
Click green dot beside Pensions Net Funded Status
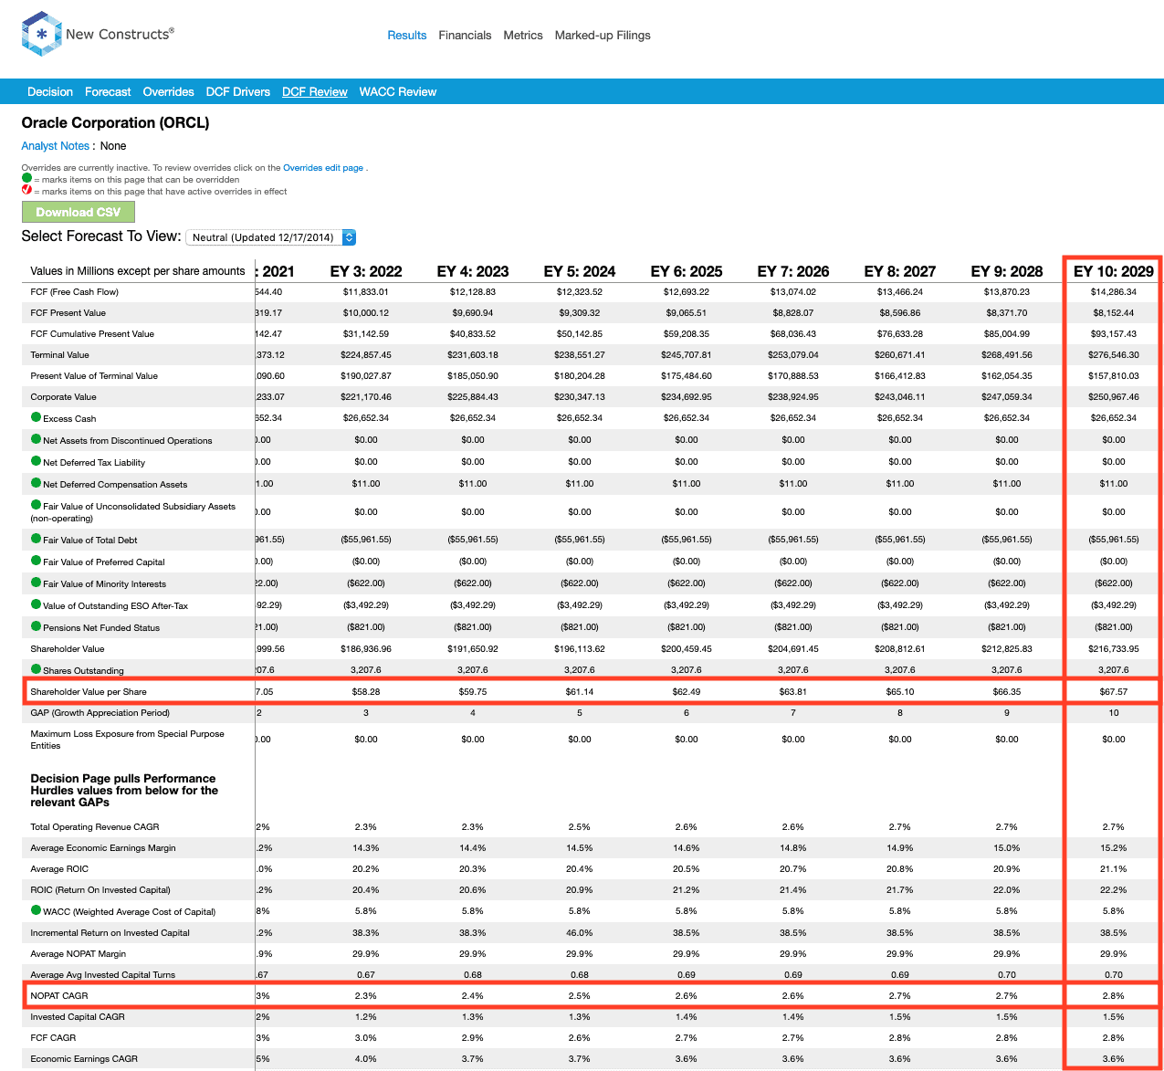36,626
